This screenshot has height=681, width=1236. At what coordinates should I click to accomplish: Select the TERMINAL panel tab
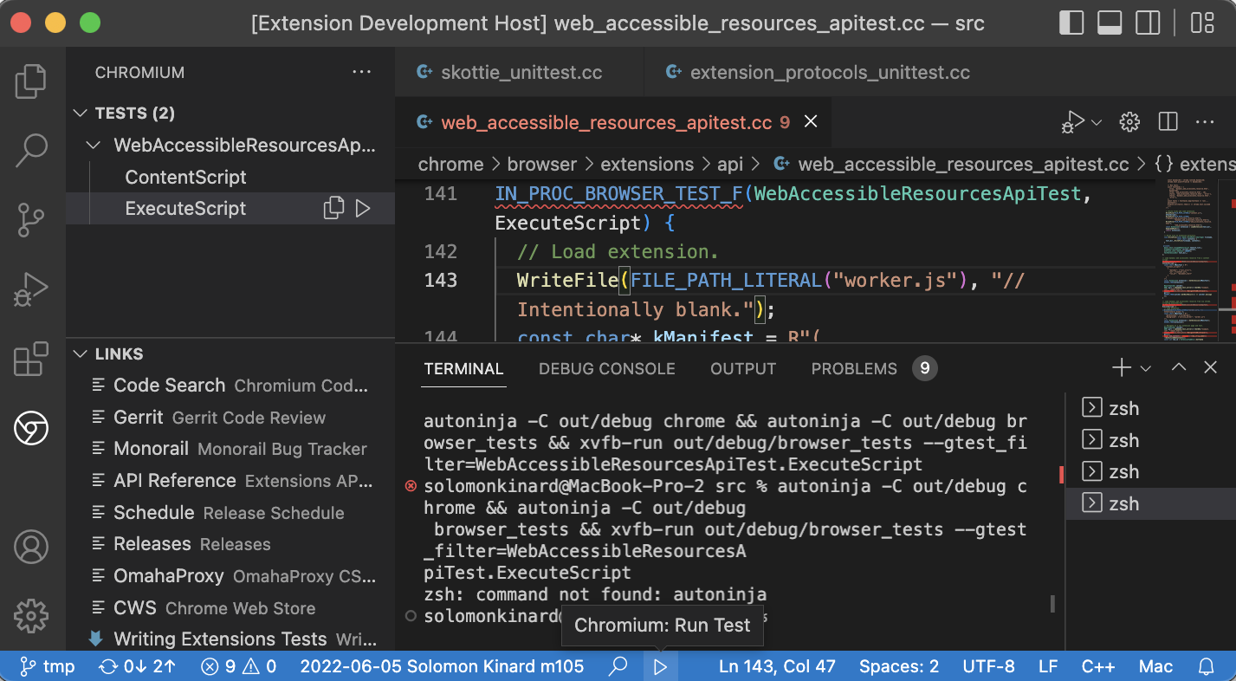click(x=463, y=368)
